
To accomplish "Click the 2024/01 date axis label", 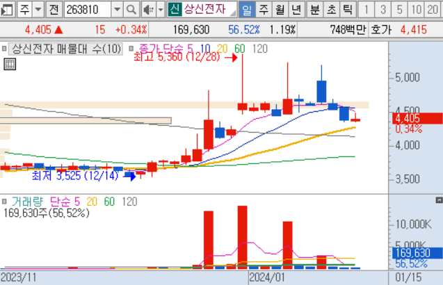I will (x=267, y=277).
